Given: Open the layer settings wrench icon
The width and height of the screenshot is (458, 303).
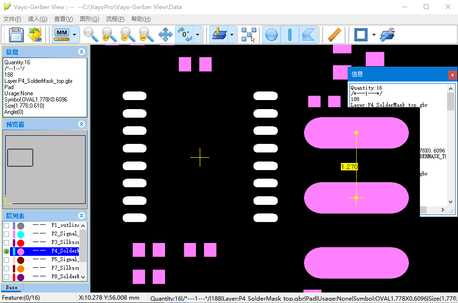Looking at the screenshot, I should (388, 35).
